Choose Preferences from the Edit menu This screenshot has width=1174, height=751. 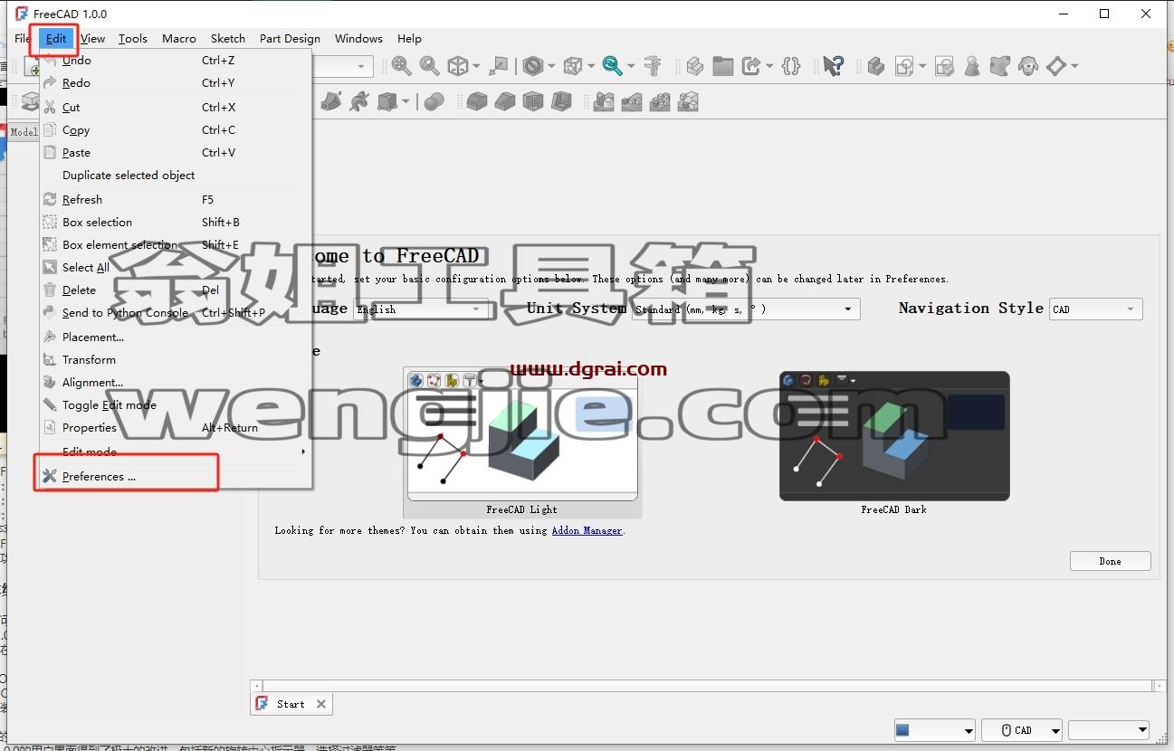[176, 477]
